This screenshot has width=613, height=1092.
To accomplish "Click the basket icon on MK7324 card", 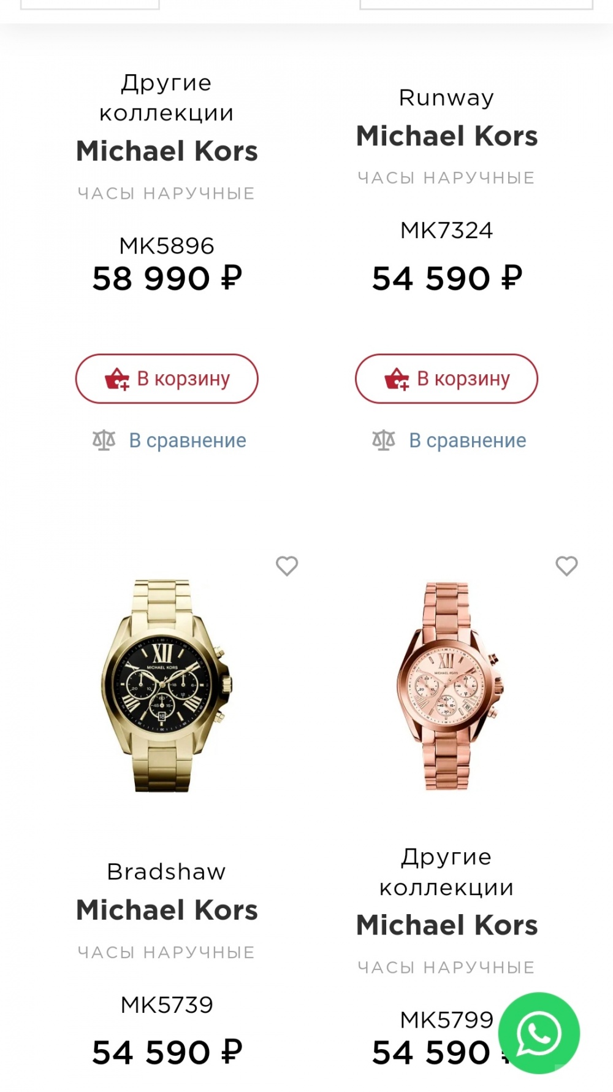I will coord(396,379).
